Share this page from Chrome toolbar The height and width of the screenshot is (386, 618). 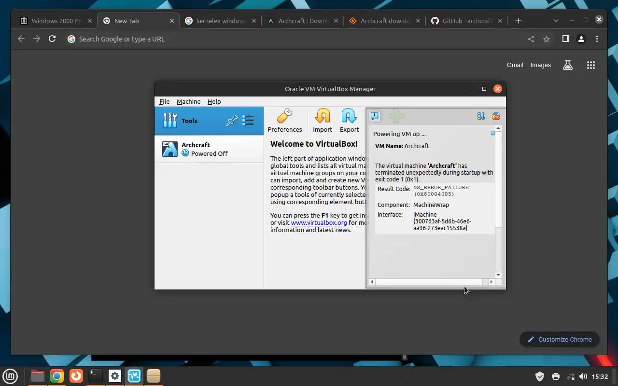[x=531, y=39]
